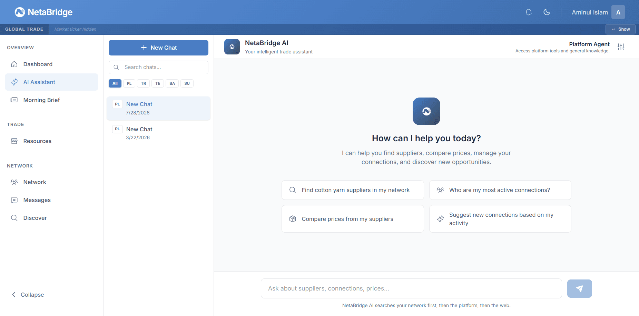Screen dimensions: 639x316
Task: Click the How can I help you today heading
Action: point(426,138)
